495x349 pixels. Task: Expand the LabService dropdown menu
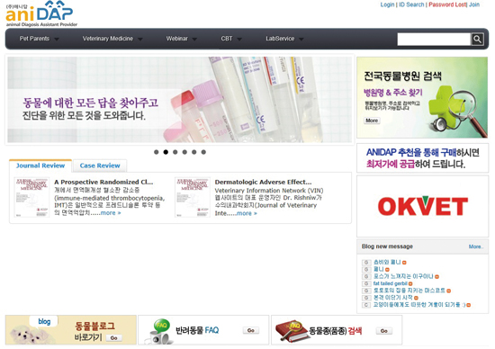[x=284, y=39]
